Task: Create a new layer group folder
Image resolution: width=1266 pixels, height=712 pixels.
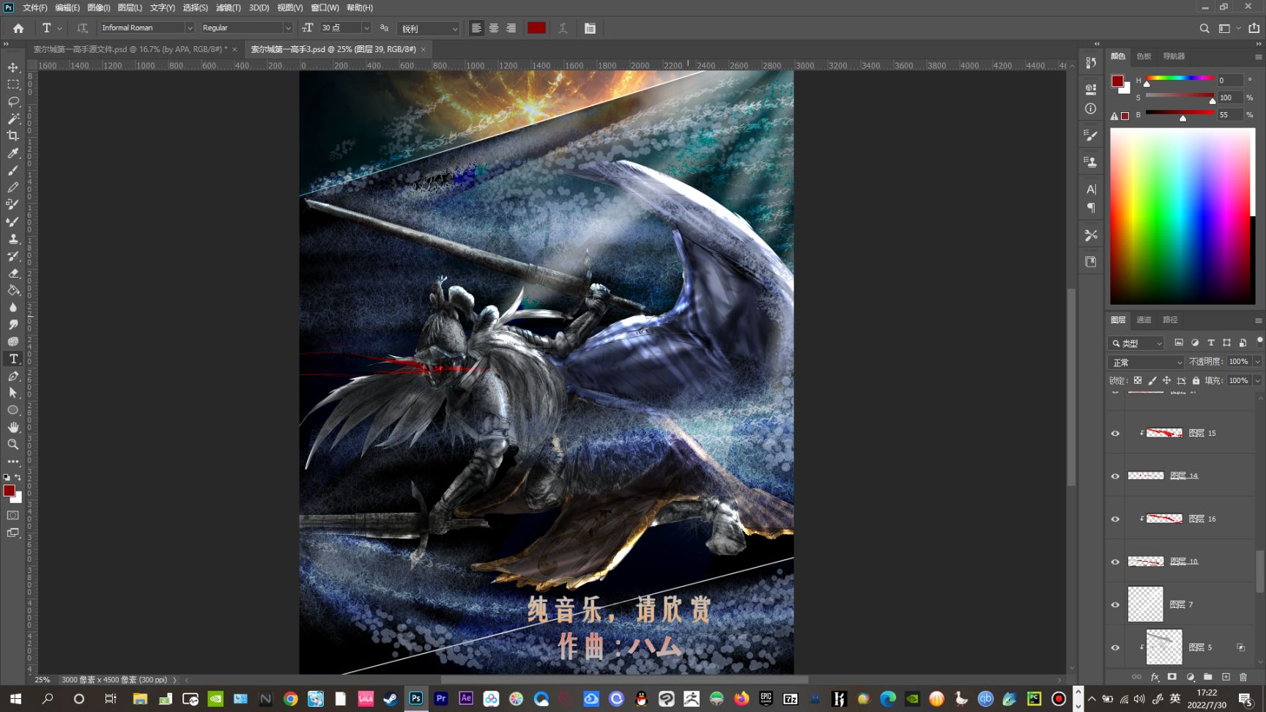Action: [x=1208, y=677]
